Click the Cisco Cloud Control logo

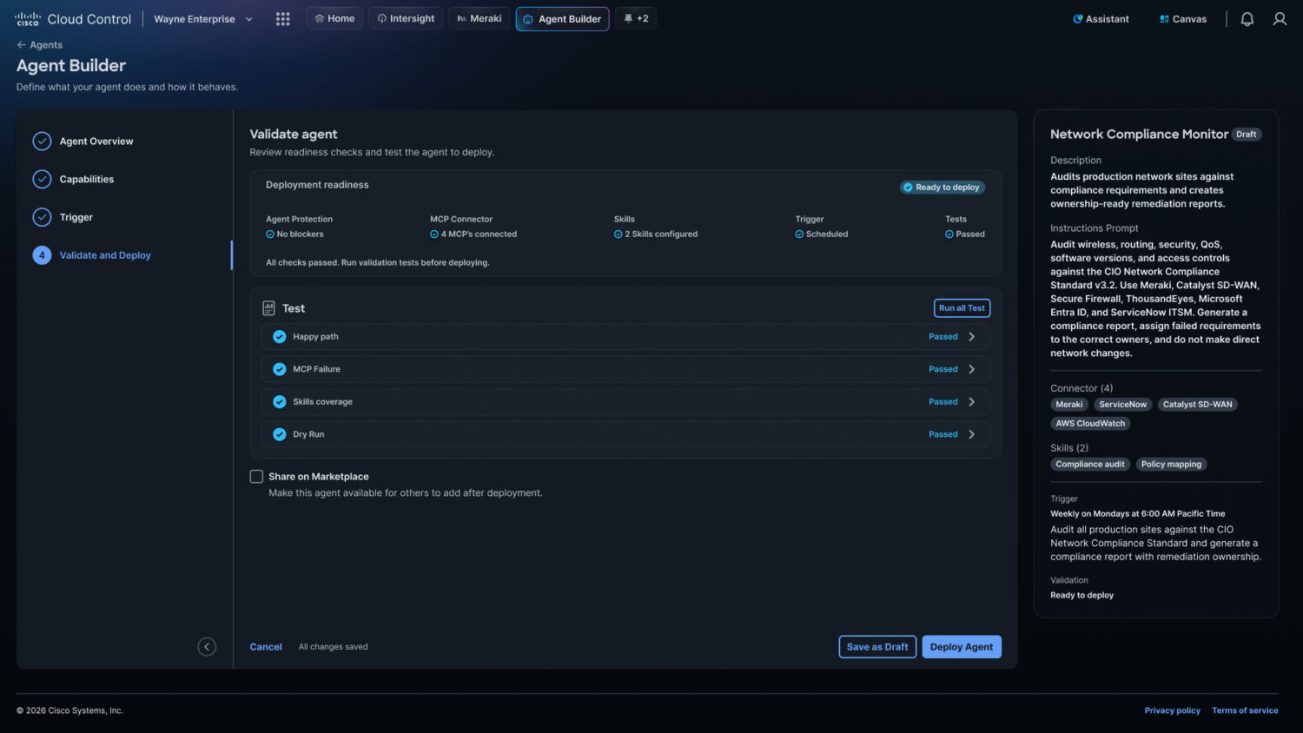click(x=74, y=18)
